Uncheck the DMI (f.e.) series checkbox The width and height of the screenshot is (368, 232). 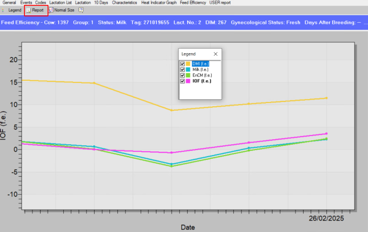pyautogui.click(x=182, y=64)
